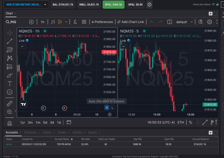The width and height of the screenshot is (224, 158).
Task: Click the BAL balance indicator
Action: click(63, 5)
